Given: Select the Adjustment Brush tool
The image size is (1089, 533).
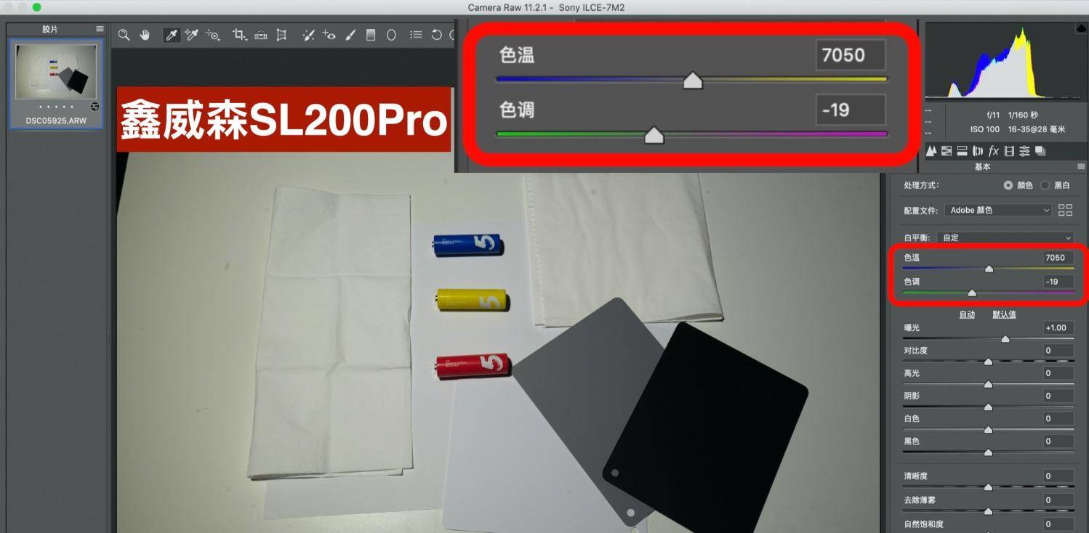Looking at the screenshot, I should (x=350, y=35).
